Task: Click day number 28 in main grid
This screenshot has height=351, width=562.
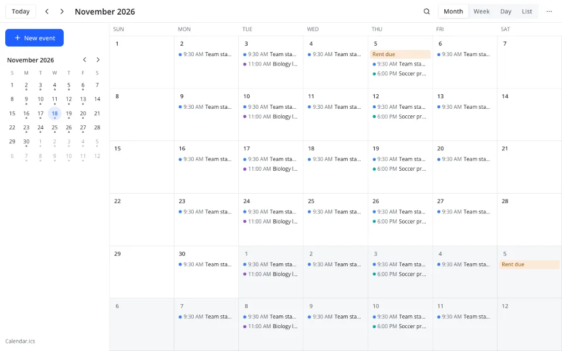Action: pyautogui.click(x=505, y=201)
